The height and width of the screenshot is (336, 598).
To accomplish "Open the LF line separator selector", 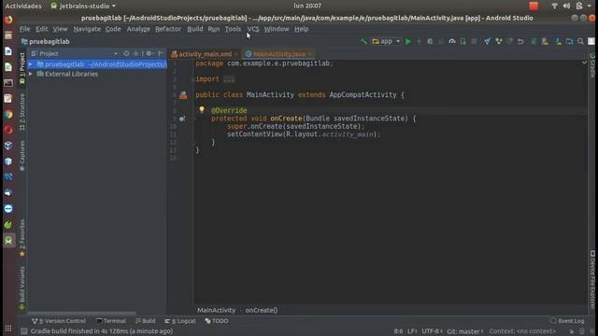I will coord(412,331).
